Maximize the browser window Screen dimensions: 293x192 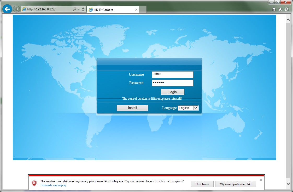278,2
